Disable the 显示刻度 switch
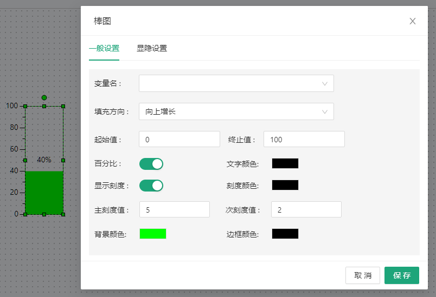The height and width of the screenshot is (297, 436). [151, 186]
